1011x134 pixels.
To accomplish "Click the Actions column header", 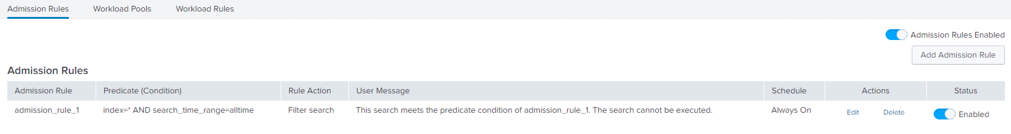I will coord(875,91).
